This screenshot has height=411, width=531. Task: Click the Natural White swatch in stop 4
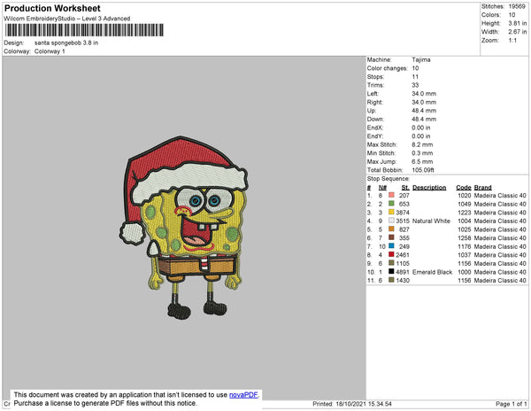point(391,221)
